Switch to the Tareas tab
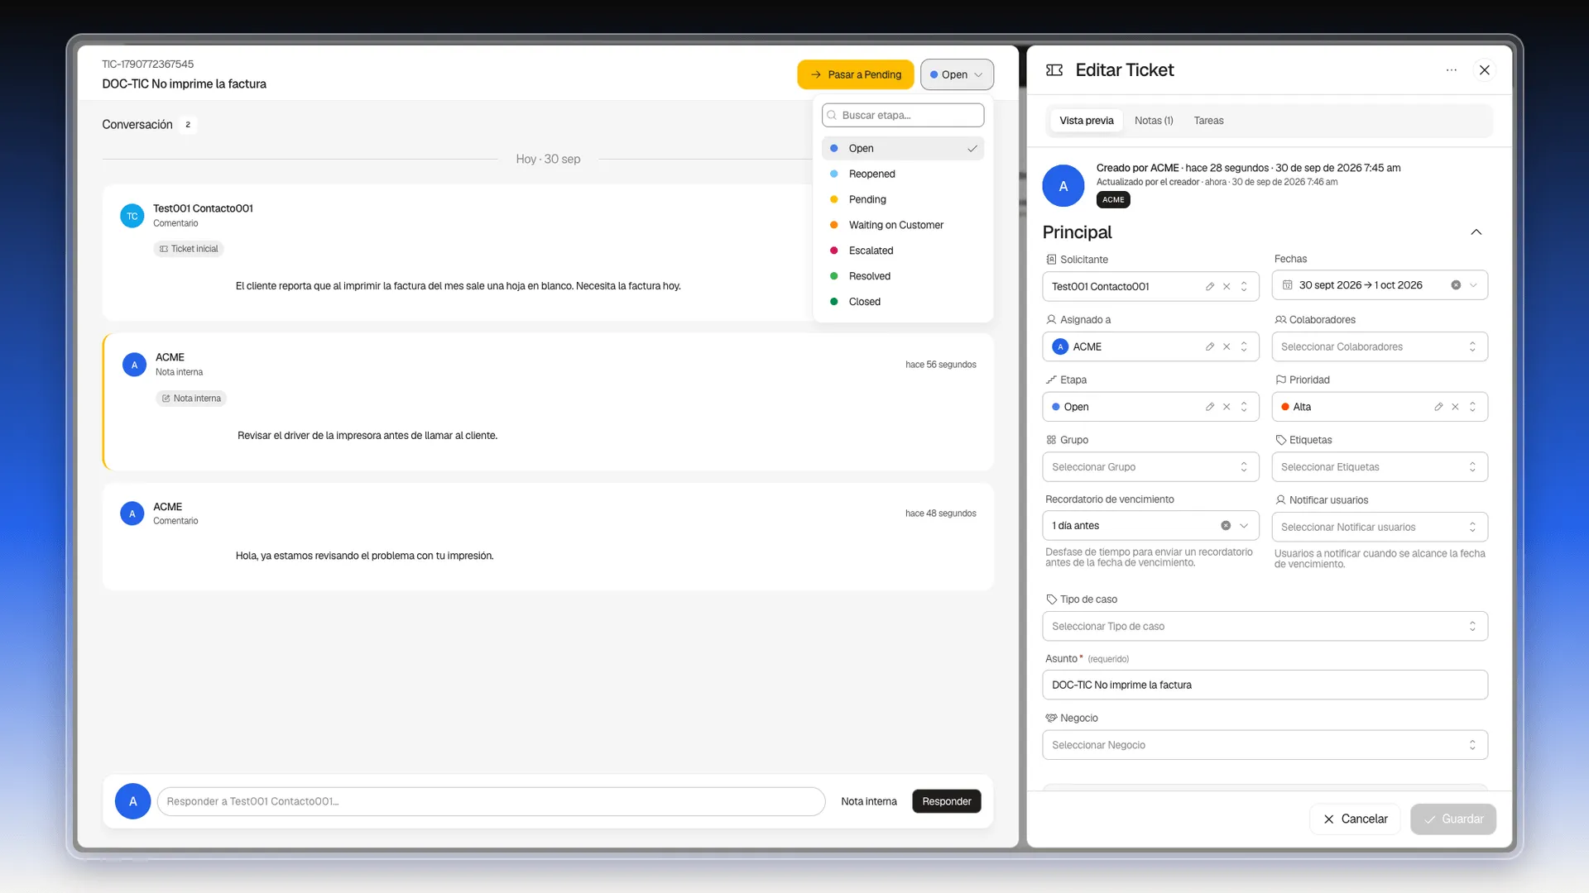The width and height of the screenshot is (1589, 893). [x=1208, y=121]
